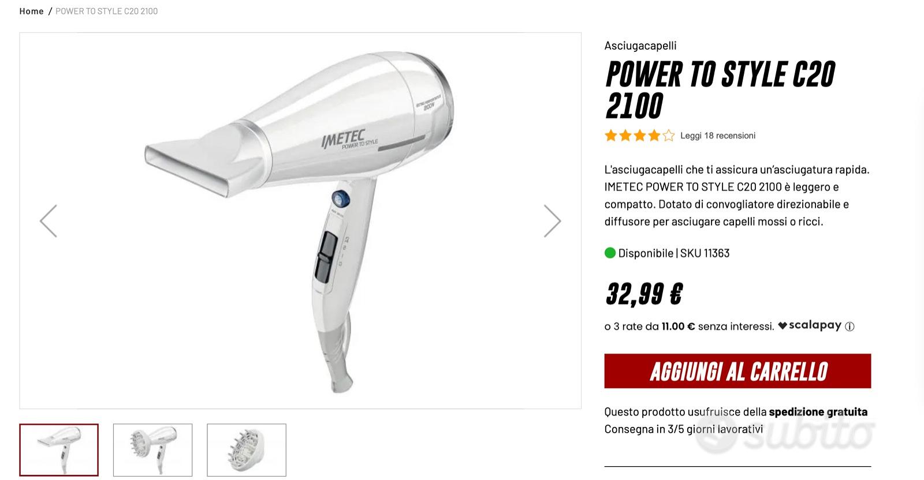This screenshot has height=480, width=924.
Task: Open Leggi 18 recensioni reviews link
Action: click(x=718, y=136)
